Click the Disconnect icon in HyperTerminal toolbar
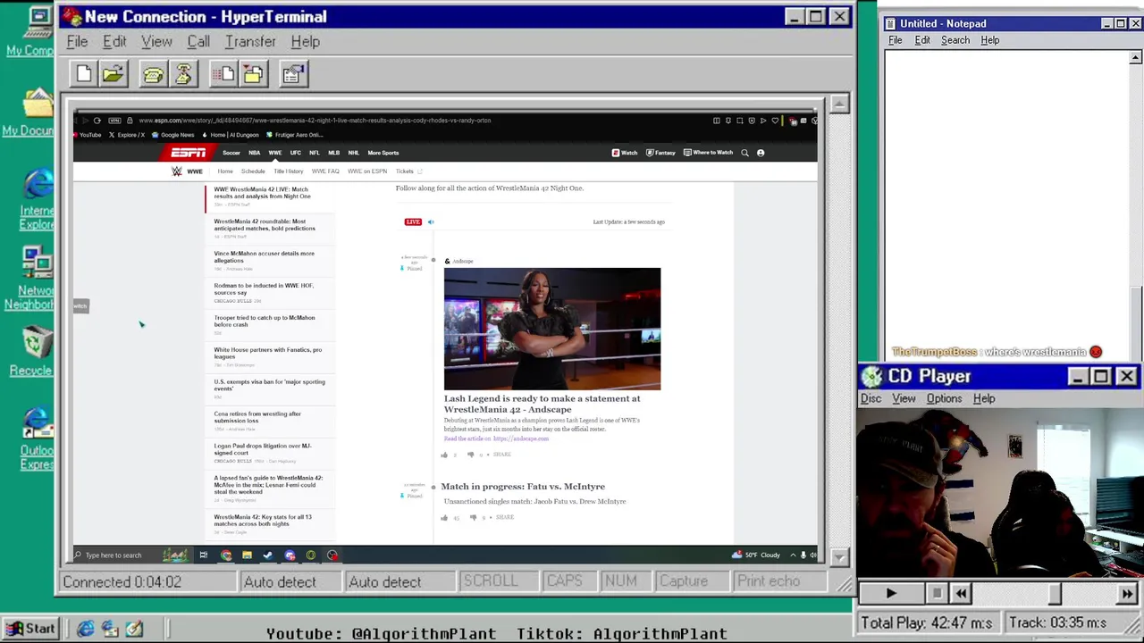This screenshot has width=1144, height=643. coord(183,74)
